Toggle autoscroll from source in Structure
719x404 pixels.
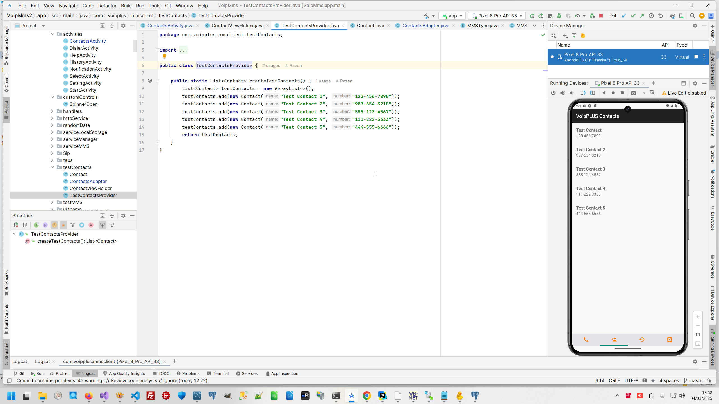112,225
